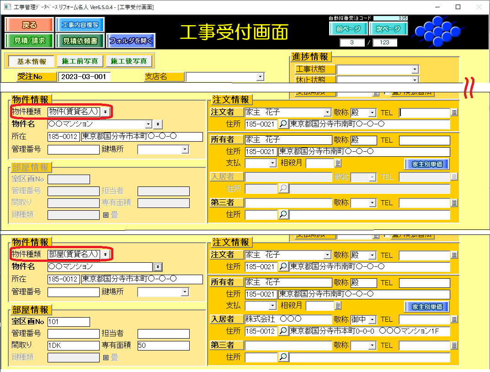This screenshot has width=490, height=372.
Task: Expand the 支店名 dropdown
Action: point(260,77)
